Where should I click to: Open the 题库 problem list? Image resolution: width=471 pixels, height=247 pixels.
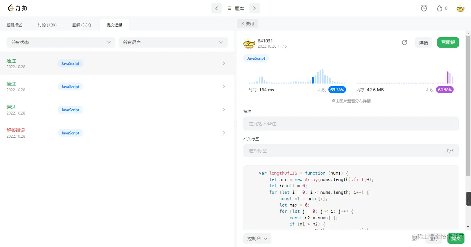[x=236, y=8]
